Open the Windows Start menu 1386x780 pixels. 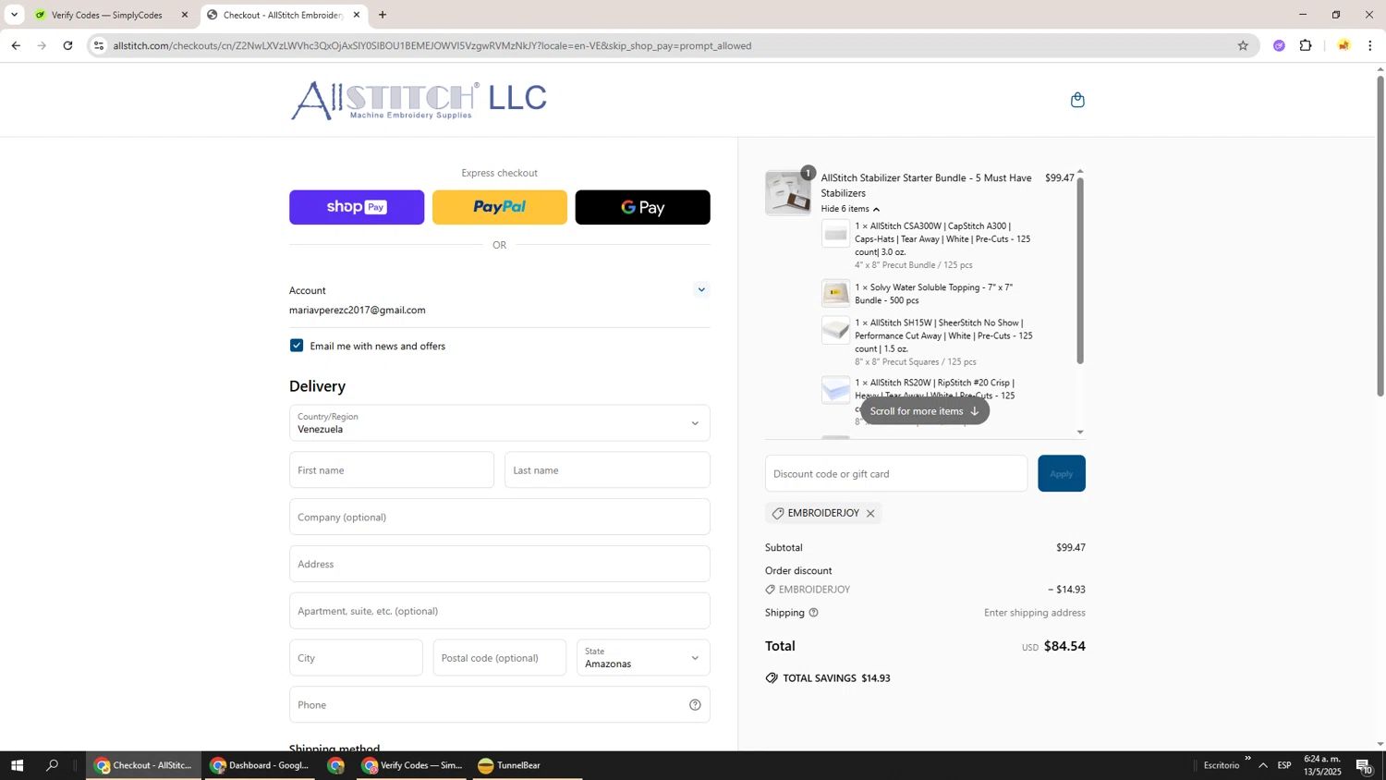click(17, 765)
